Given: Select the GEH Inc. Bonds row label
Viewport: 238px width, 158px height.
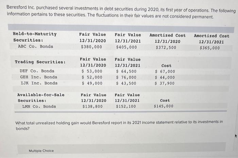Looking at the screenshot, I should 38,77.
